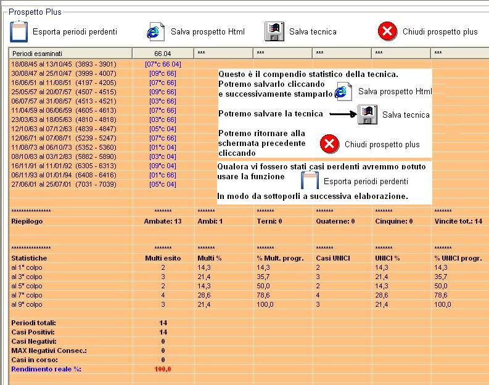Screen dimensions: 489x385
Task: Click the 'MAX Negativi Consec.:' label
Action: [49, 351]
